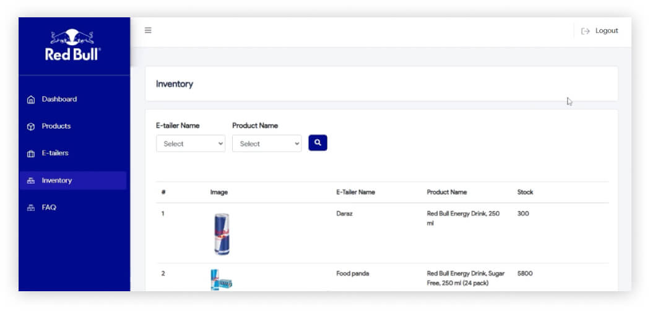Click the Logout arrow icon
The height and width of the screenshot is (311, 650).
[586, 31]
